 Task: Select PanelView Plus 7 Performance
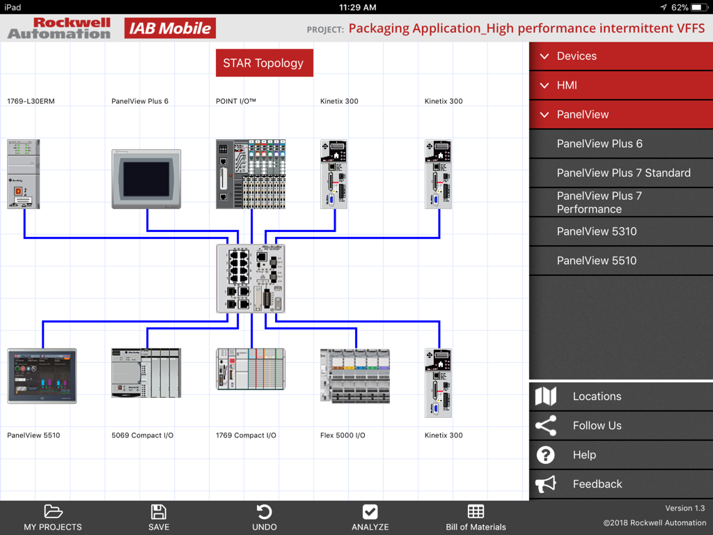(620, 202)
